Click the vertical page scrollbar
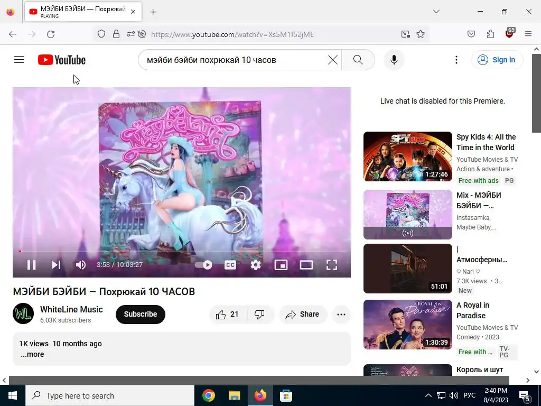 click(x=536, y=93)
